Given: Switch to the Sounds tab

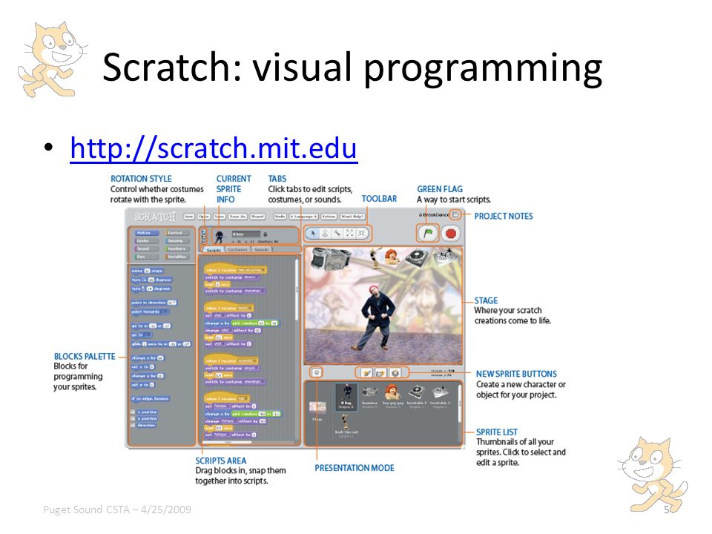Looking at the screenshot, I should (x=262, y=249).
